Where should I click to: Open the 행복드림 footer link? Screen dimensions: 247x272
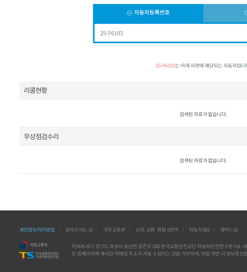pyautogui.click(x=229, y=230)
